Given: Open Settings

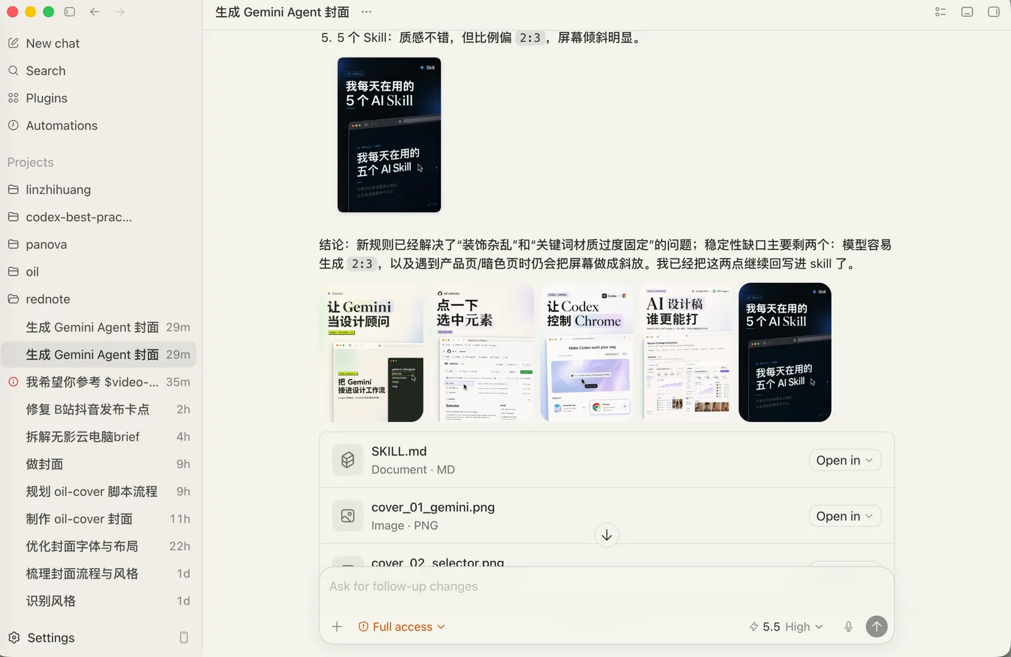Looking at the screenshot, I should (42, 637).
